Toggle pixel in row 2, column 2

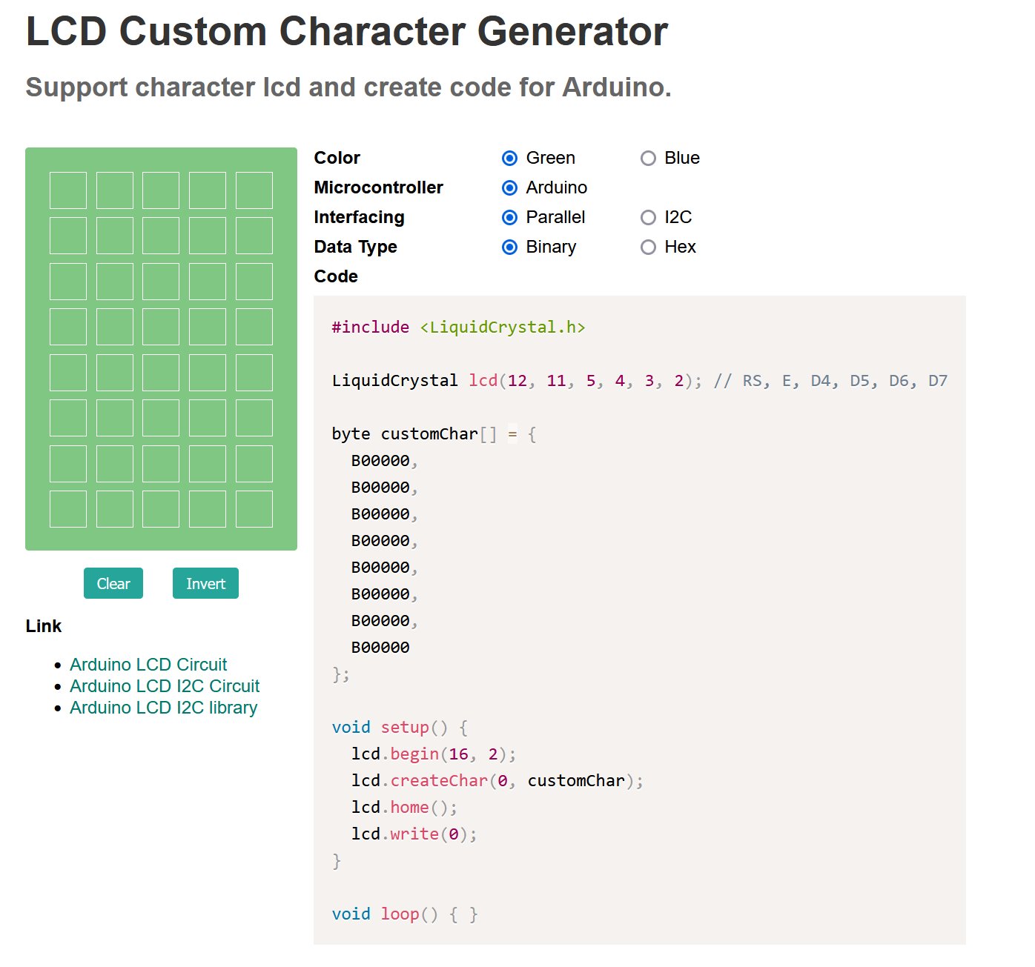[x=115, y=236]
